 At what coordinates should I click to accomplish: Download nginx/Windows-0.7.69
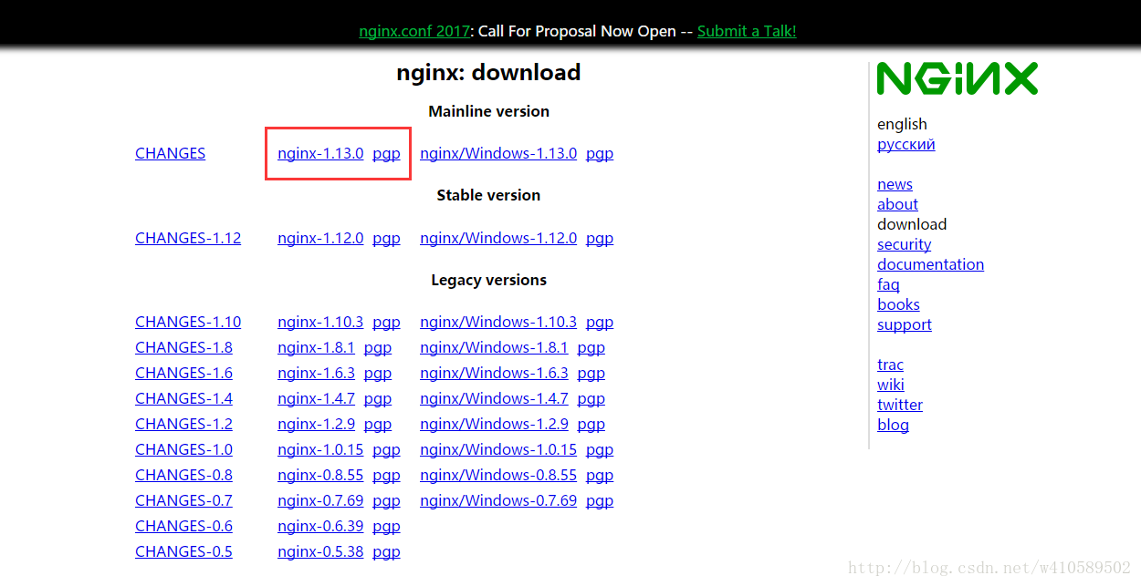[498, 500]
